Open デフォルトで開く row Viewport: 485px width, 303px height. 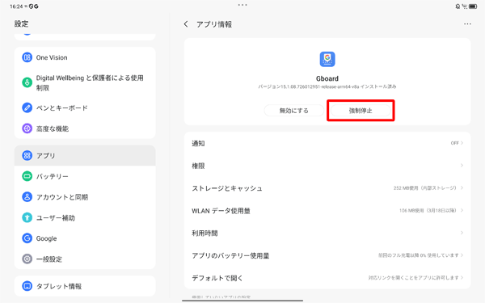(x=327, y=278)
